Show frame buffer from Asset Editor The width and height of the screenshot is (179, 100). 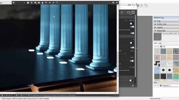[x=133, y=12]
